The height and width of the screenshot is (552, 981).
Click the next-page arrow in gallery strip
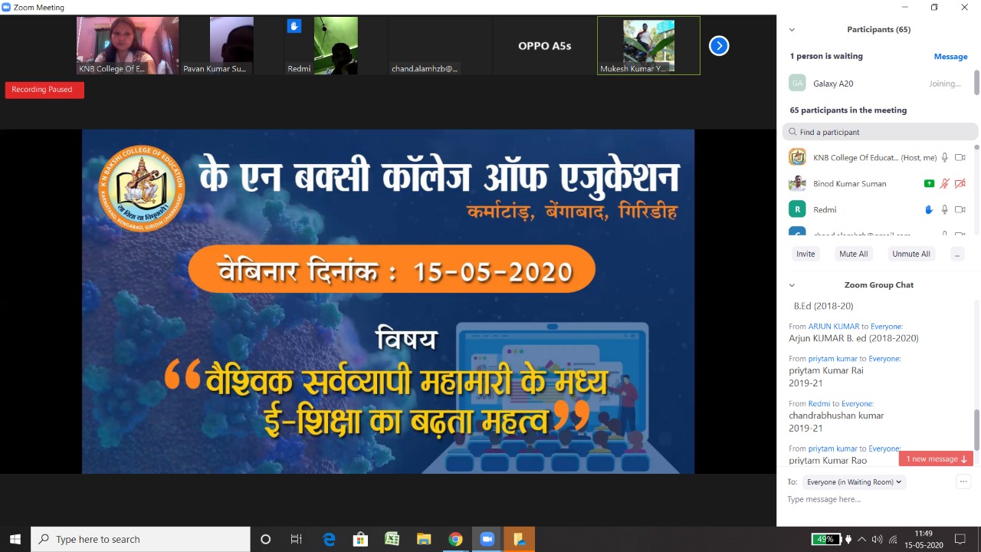[718, 46]
